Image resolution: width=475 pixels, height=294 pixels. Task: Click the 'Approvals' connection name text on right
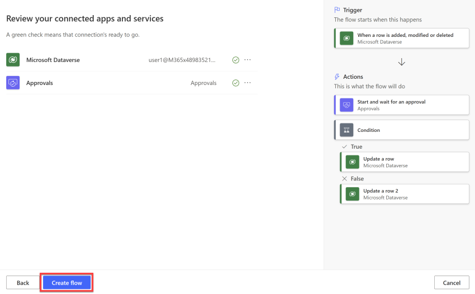pos(203,83)
